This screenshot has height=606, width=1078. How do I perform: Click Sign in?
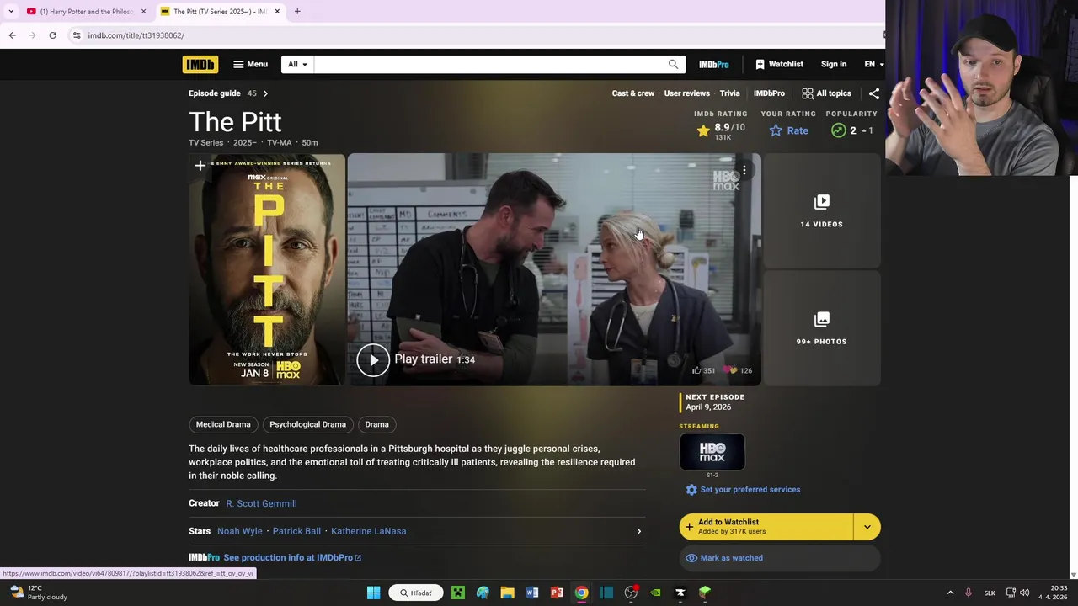[x=834, y=64]
